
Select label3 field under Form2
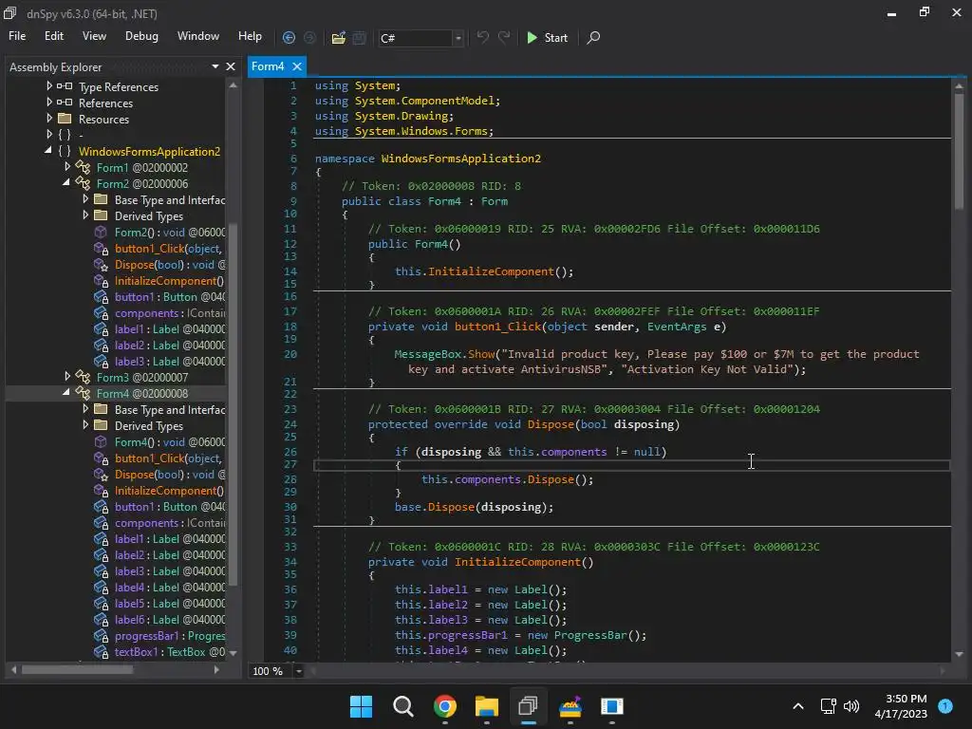[170, 362]
